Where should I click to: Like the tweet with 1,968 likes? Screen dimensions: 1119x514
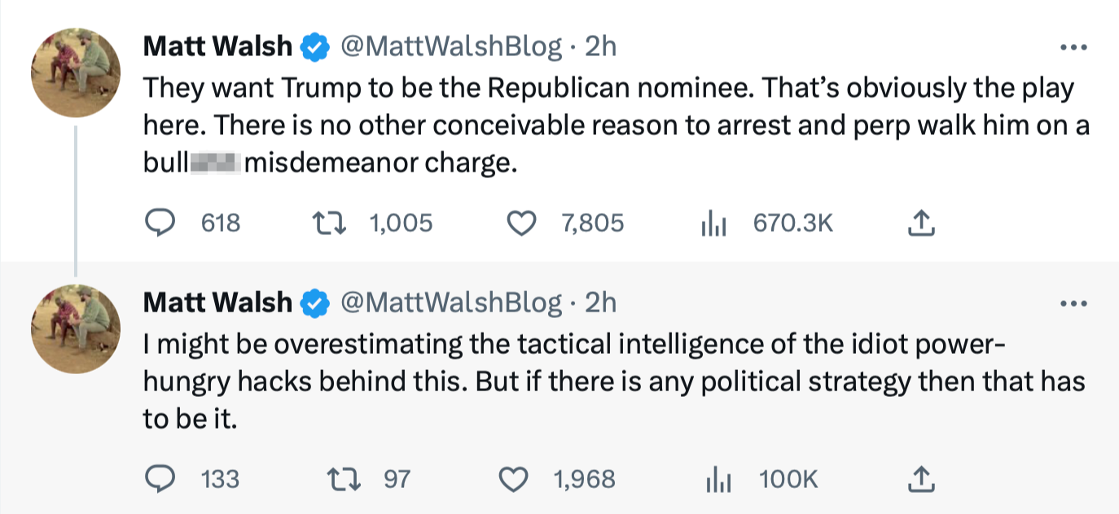tap(514, 479)
